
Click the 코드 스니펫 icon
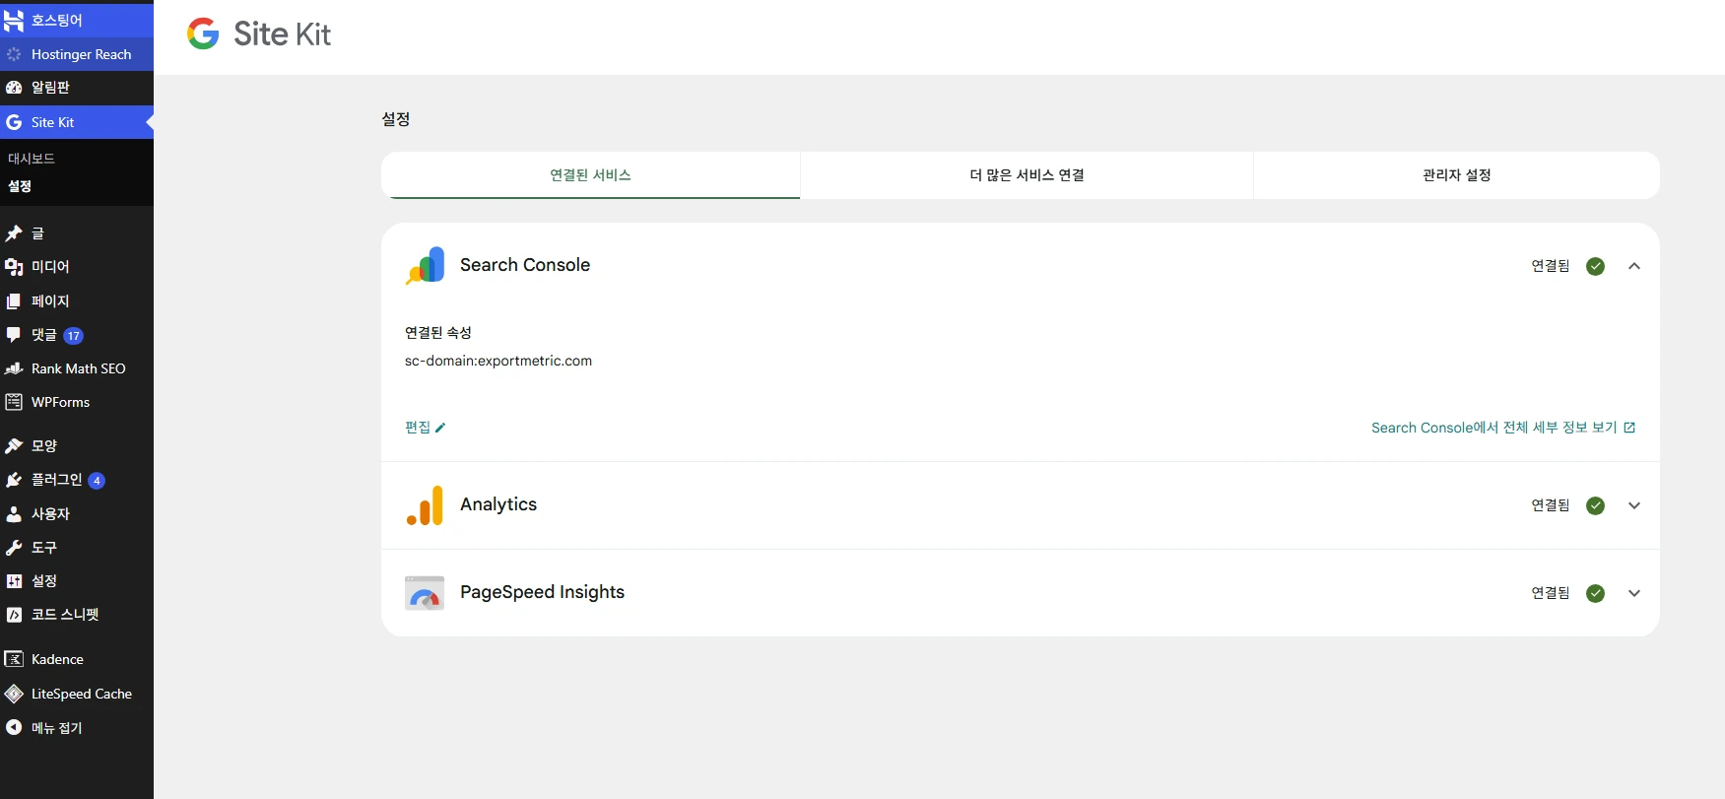click(x=14, y=615)
